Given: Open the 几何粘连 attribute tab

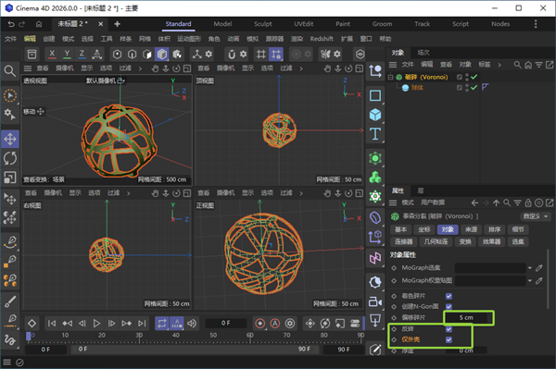Looking at the screenshot, I should coord(436,242).
